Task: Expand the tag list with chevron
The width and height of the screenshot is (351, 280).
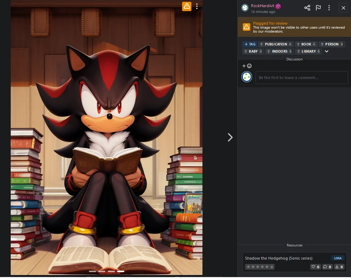Action: pyautogui.click(x=327, y=51)
